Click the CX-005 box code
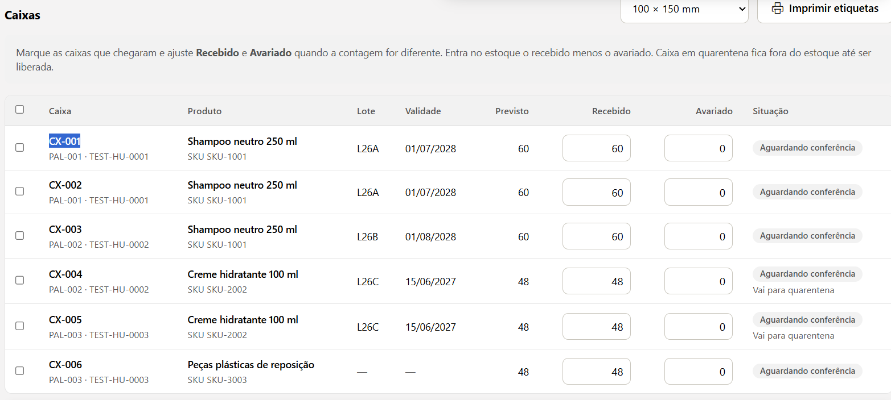This screenshot has height=400, width=891. [x=65, y=320]
